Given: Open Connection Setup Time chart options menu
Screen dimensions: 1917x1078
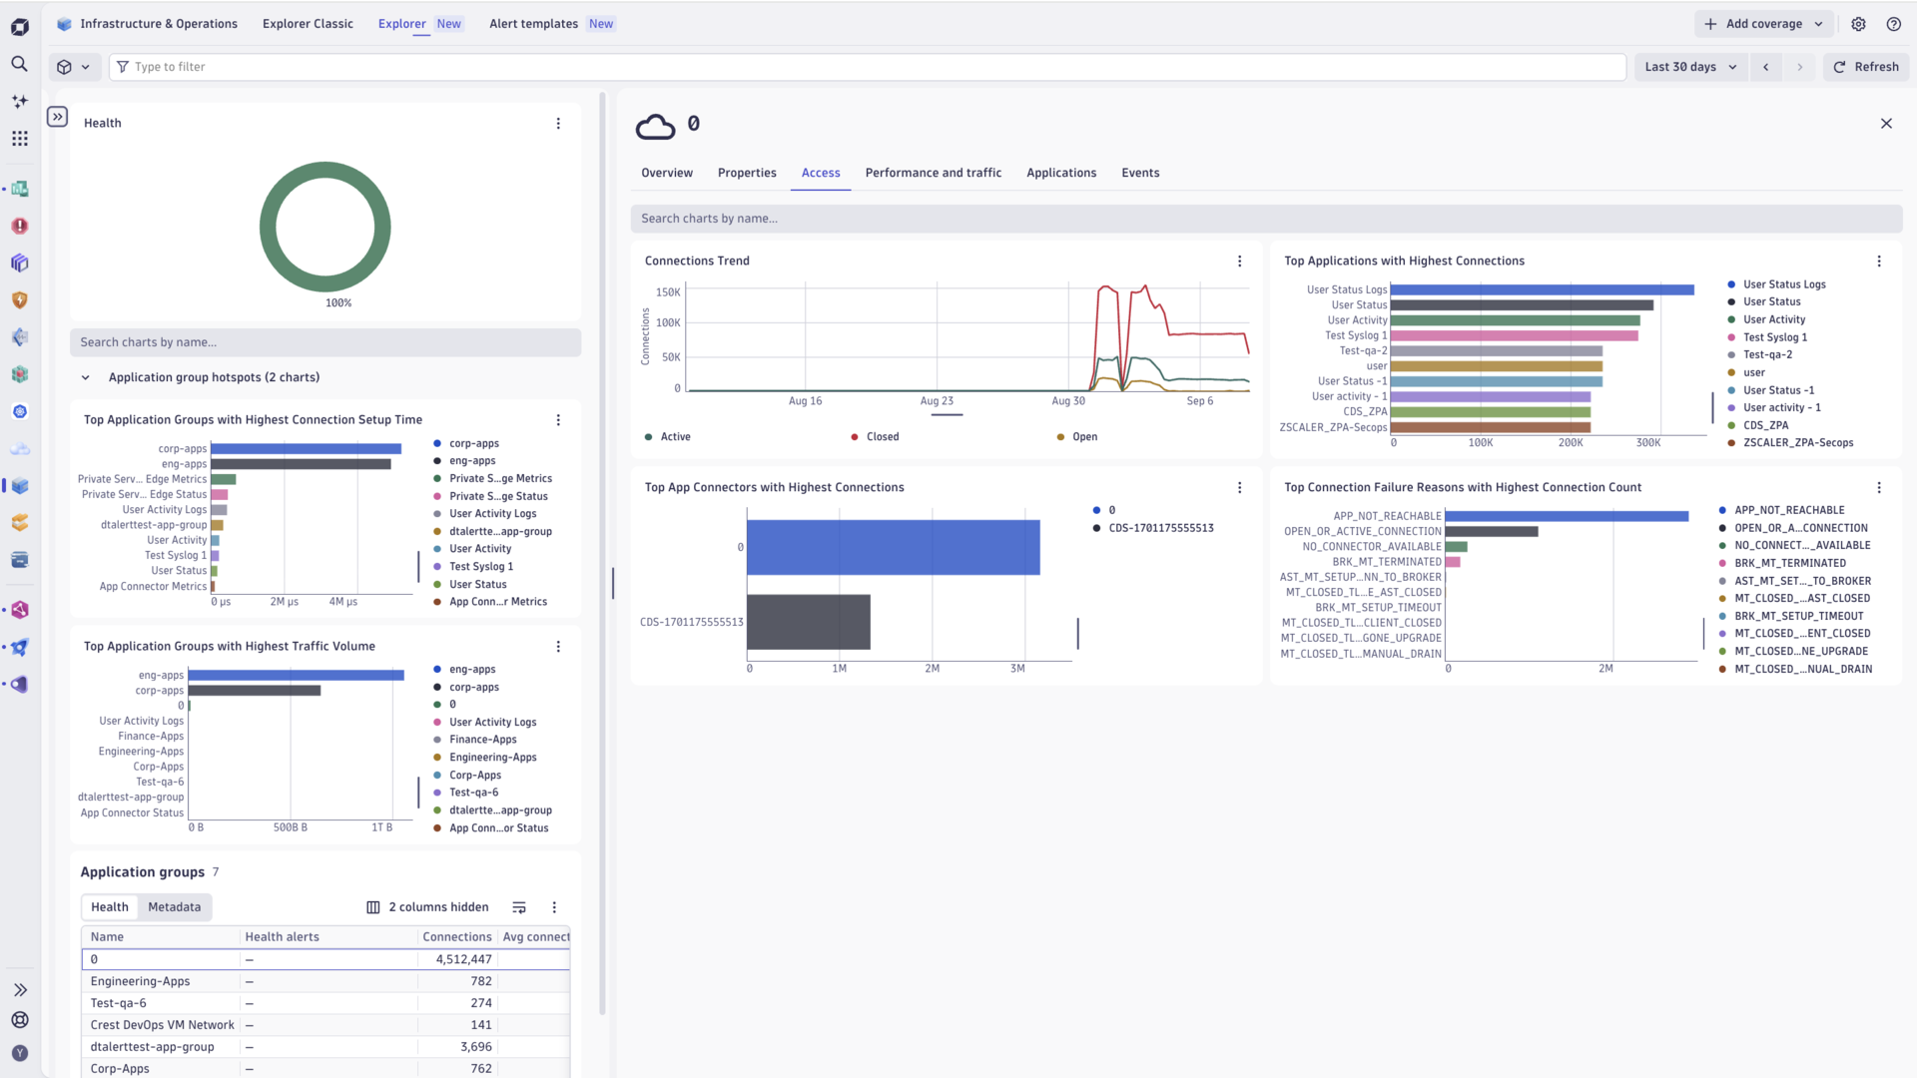Looking at the screenshot, I should coord(558,420).
